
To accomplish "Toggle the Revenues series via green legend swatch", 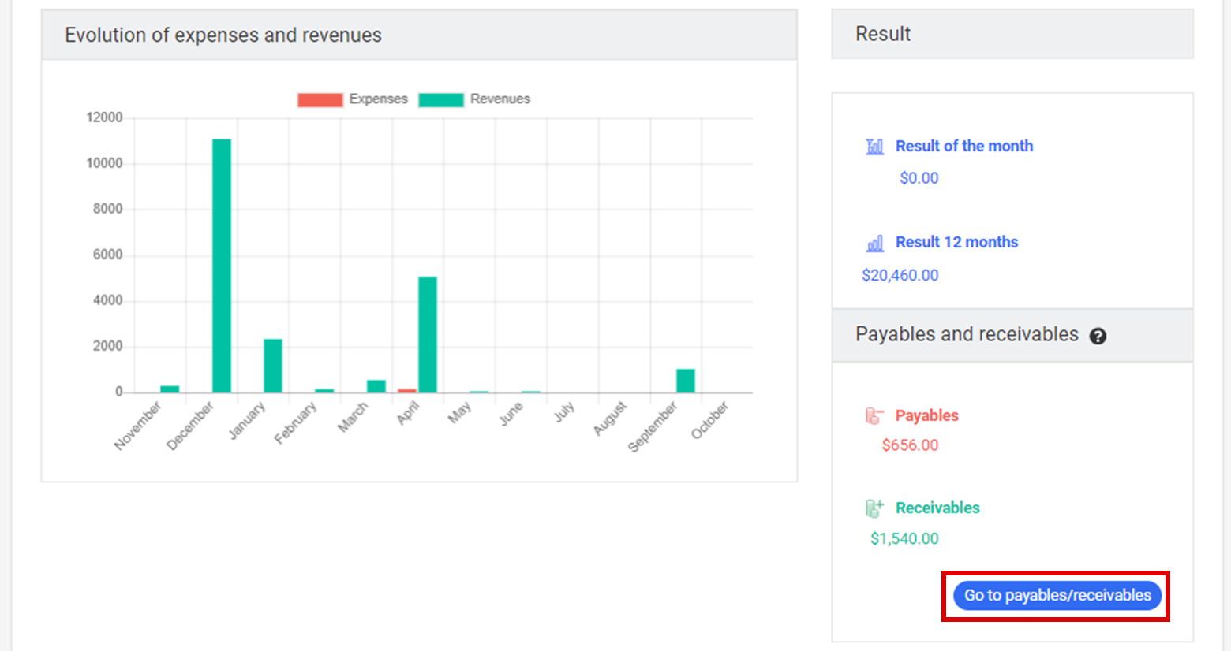I will 440,99.
